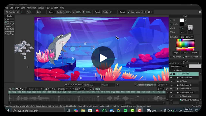Screen dimensions: 206x116
Task: Select the first Camera tool, Track Camera
Action: [5, 29]
